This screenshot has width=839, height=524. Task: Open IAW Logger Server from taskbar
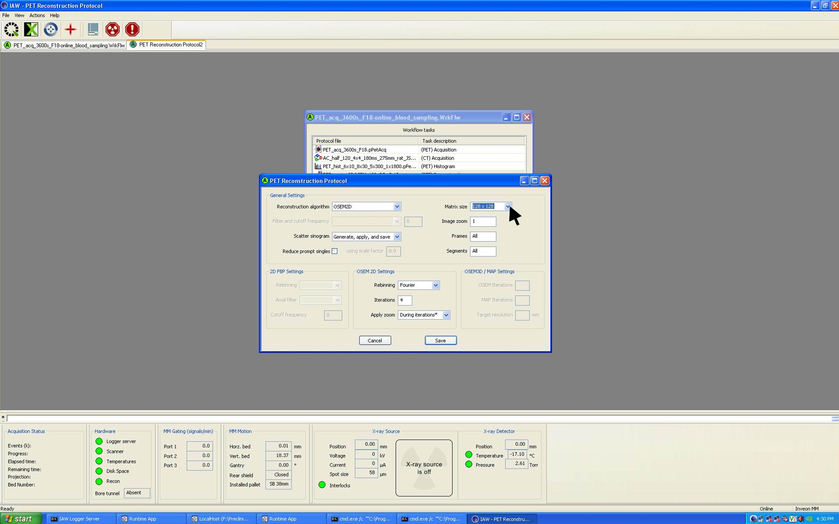click(x=79, y=519)
